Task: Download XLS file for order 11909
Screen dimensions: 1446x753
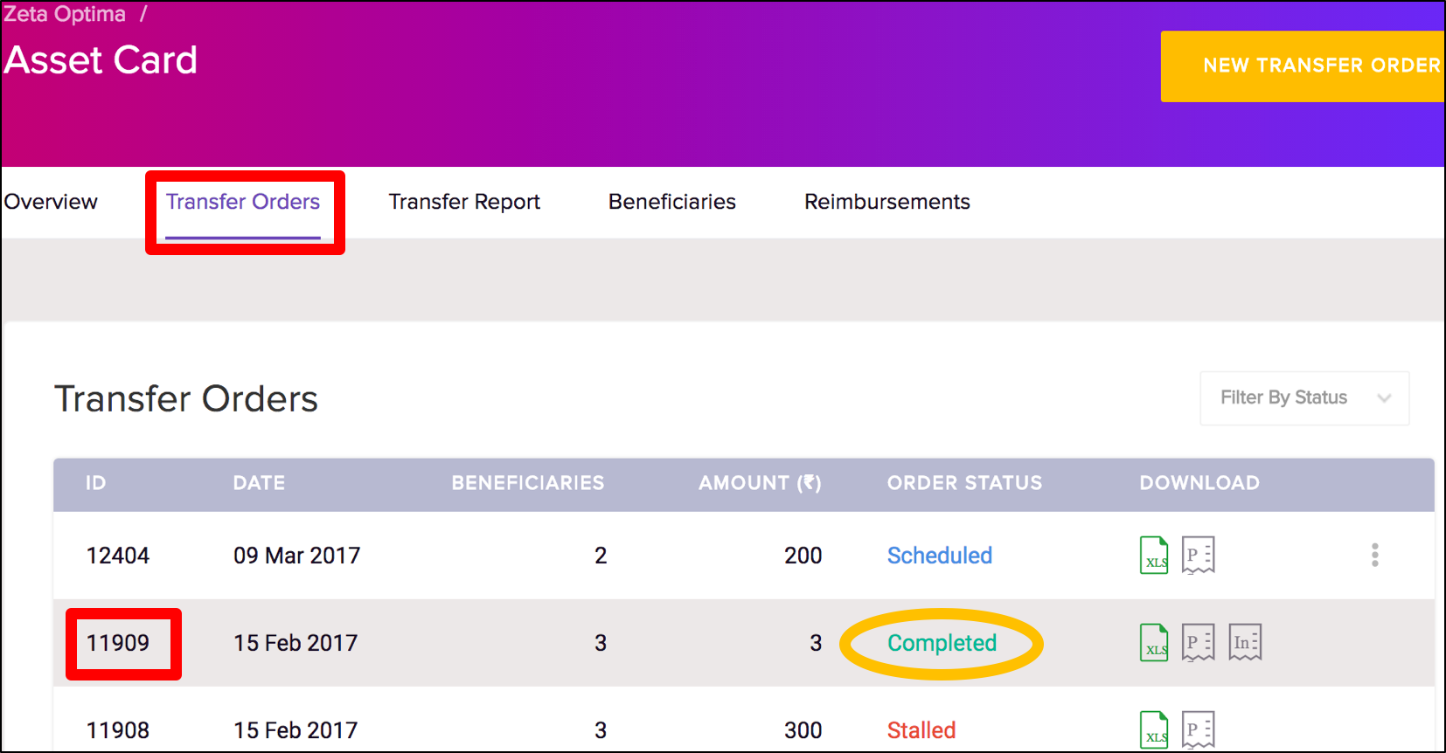Action: pyautogui.click(x=1154, y=643)
